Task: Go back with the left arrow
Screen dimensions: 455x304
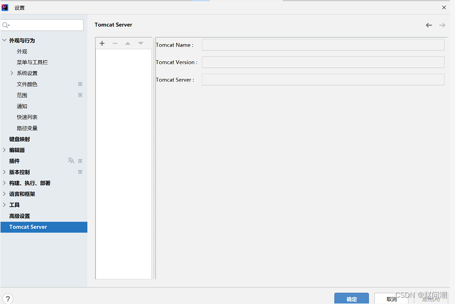Action: point(429,25)
